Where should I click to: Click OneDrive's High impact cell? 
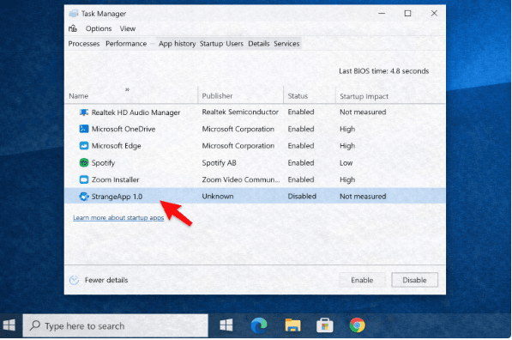[x=347, y=129]
